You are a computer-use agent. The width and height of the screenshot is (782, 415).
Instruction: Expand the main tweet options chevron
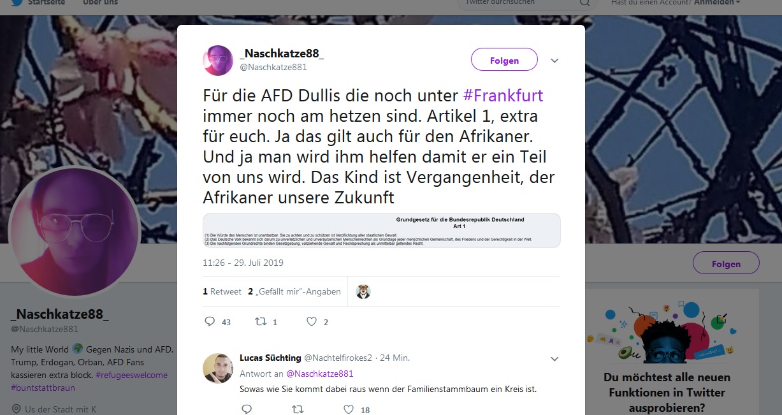pyautogui.click(x=554, y=61)
